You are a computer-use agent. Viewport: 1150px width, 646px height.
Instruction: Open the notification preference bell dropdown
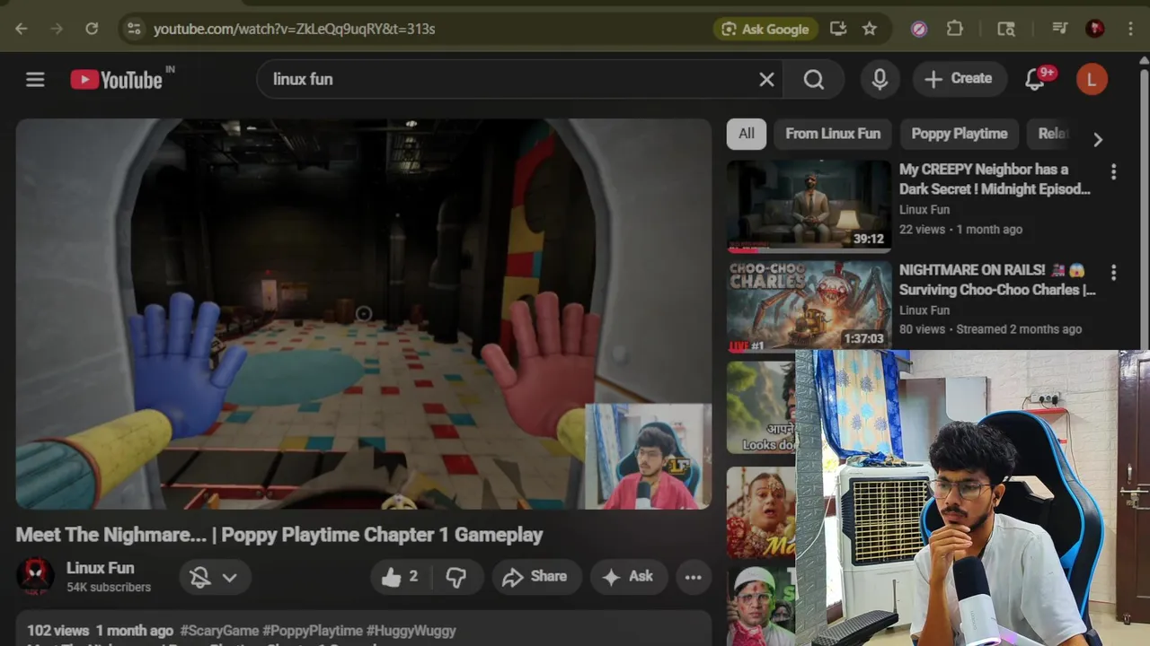tap(214, 577)
